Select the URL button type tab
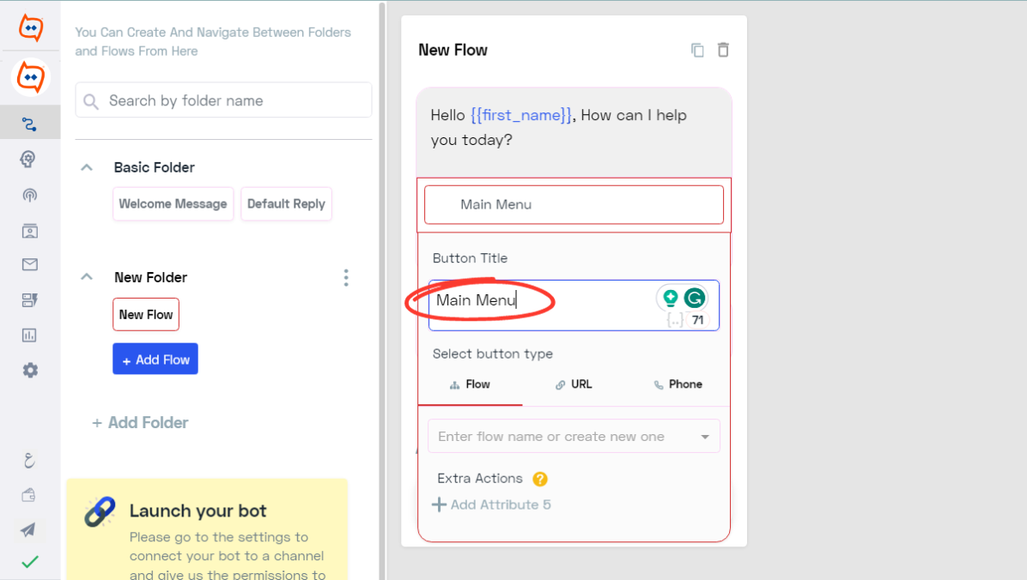 [x=574, y=384]
